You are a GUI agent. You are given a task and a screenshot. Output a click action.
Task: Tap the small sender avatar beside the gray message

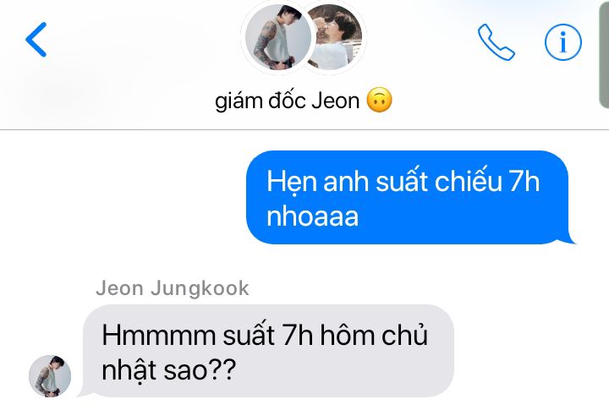50,375
